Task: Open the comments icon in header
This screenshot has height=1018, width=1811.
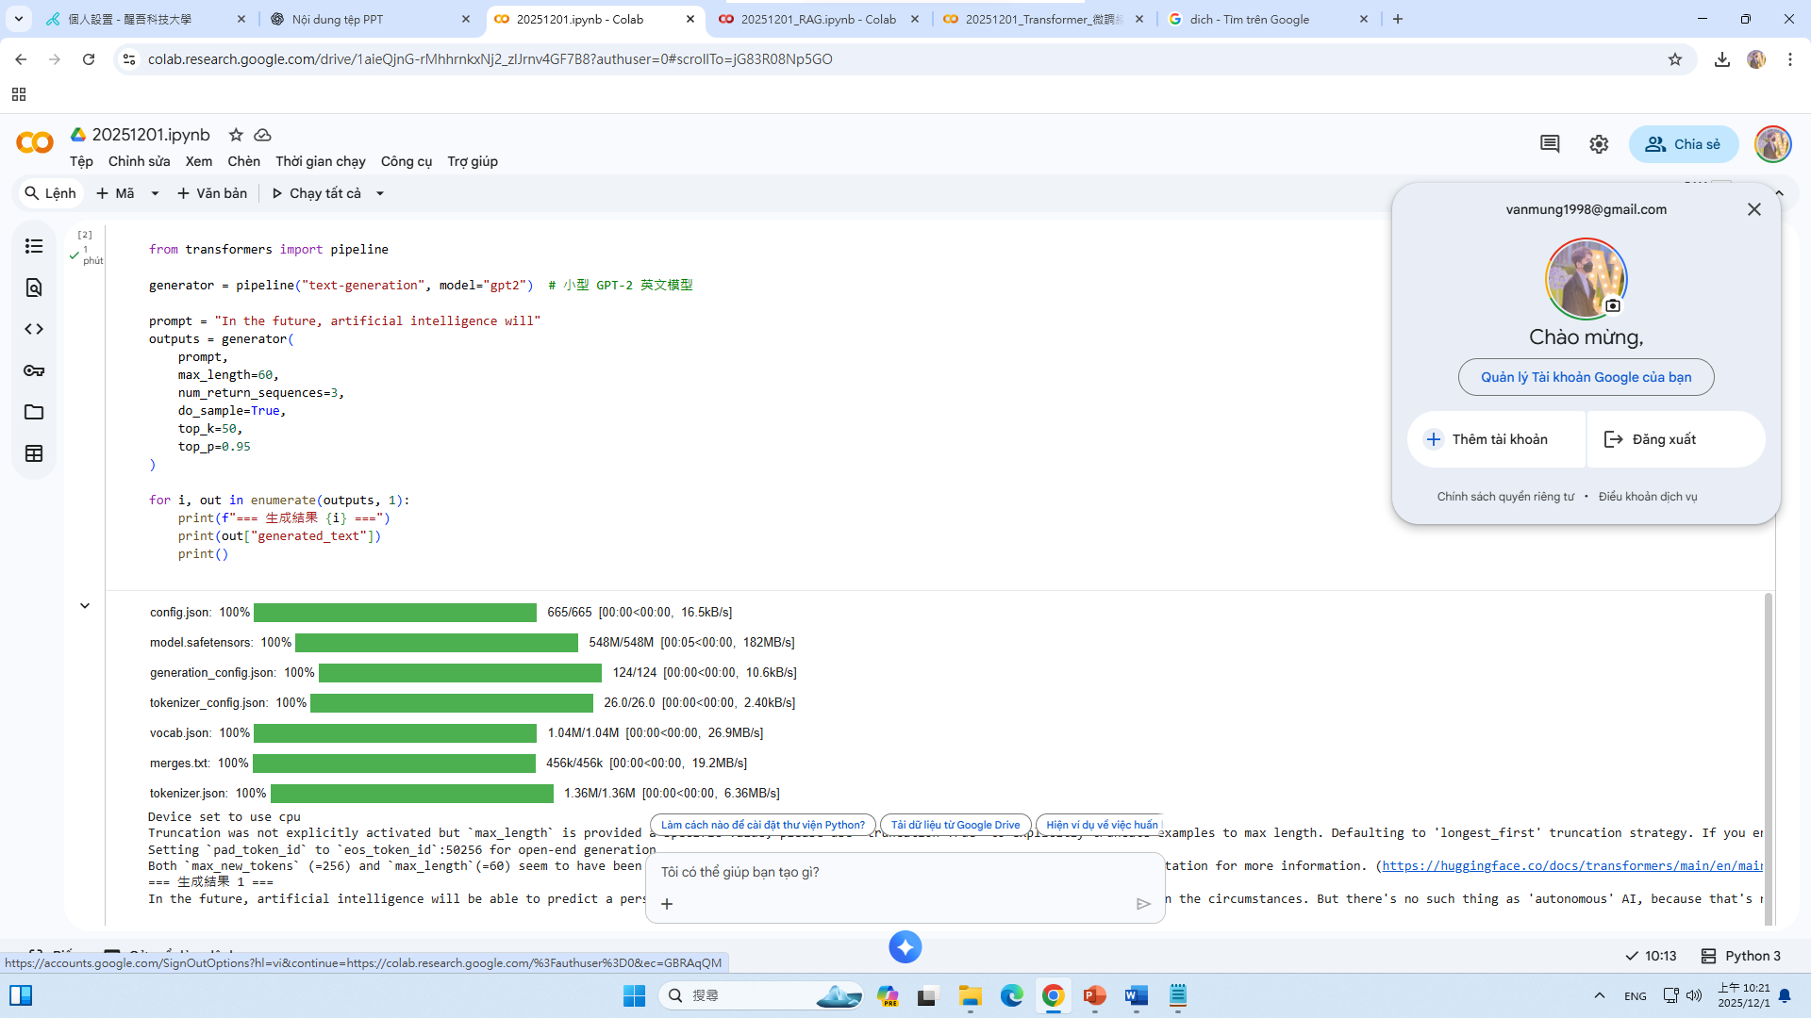Action: (1550, 144)
